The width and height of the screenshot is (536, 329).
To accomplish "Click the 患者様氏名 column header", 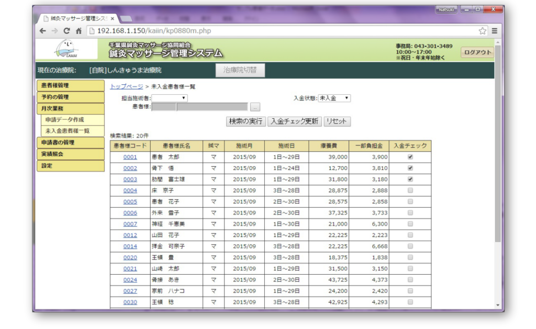I will (x=176, y=146).
